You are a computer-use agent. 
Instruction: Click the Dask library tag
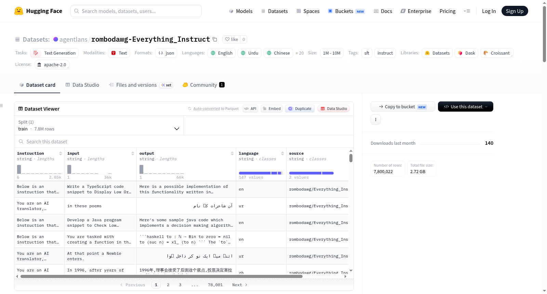[x=466, y=53]
